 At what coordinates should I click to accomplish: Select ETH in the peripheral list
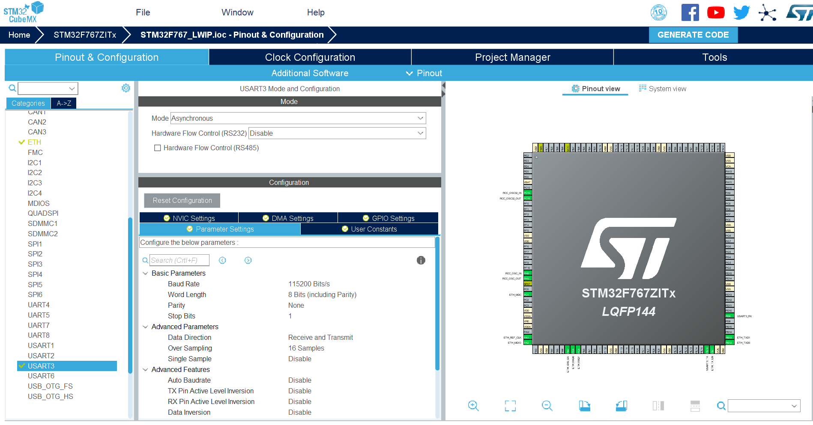click(x=34, y=142)
